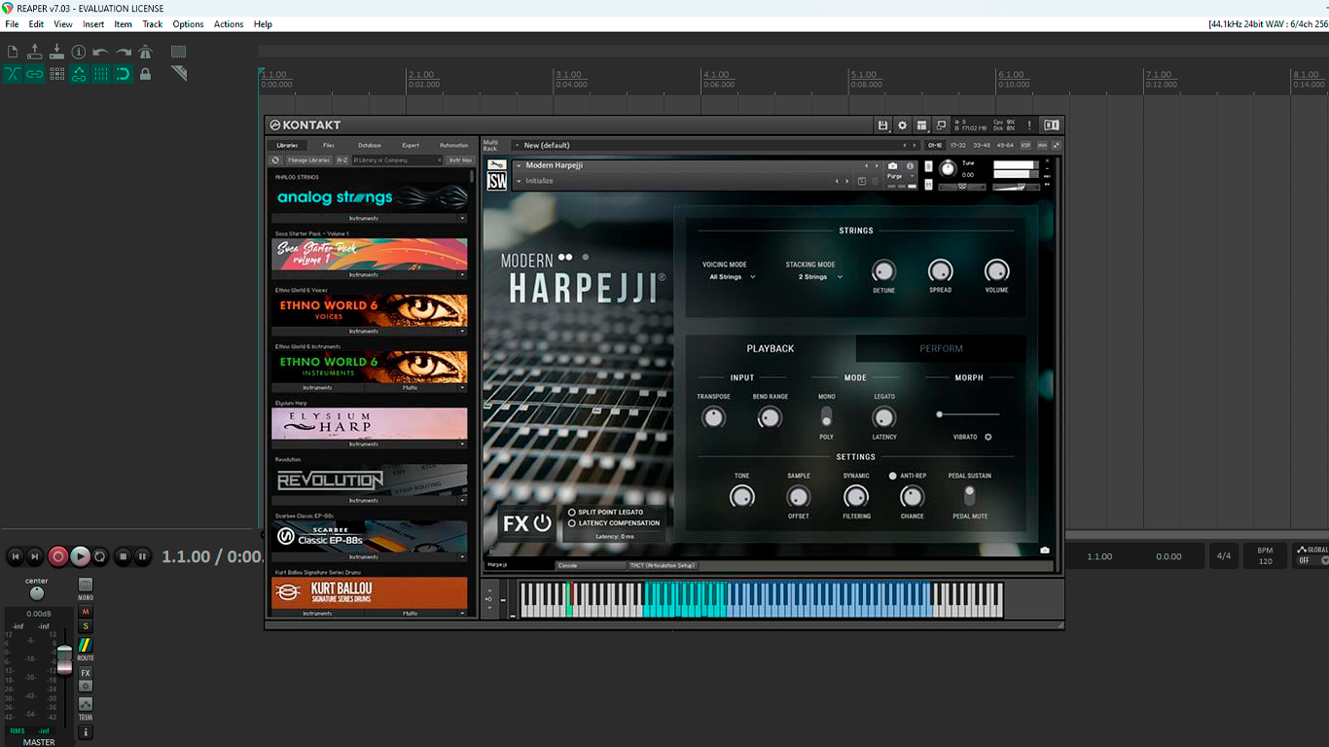The width and height of the screenshot is (1329, 747).
Task: Open Elysium Harp library thumbnail
Action: [x=370, y=423]
